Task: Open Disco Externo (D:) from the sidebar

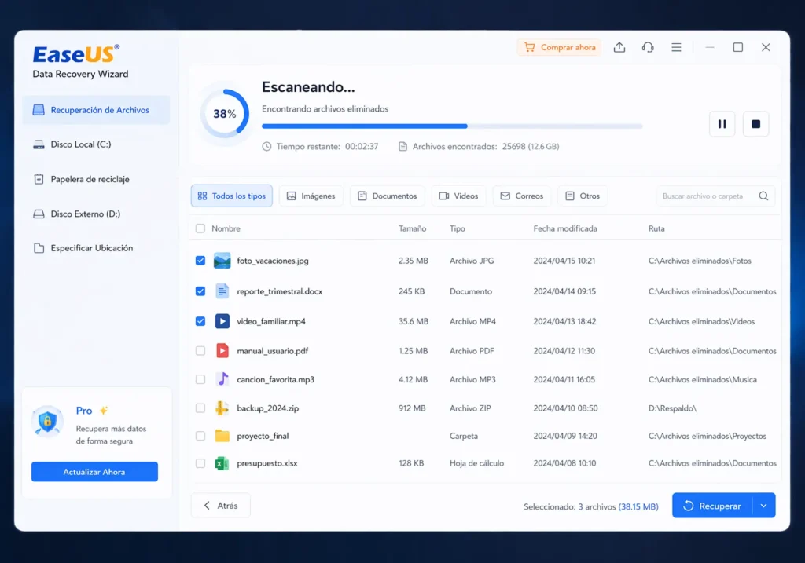Action: tap(86, 213)
